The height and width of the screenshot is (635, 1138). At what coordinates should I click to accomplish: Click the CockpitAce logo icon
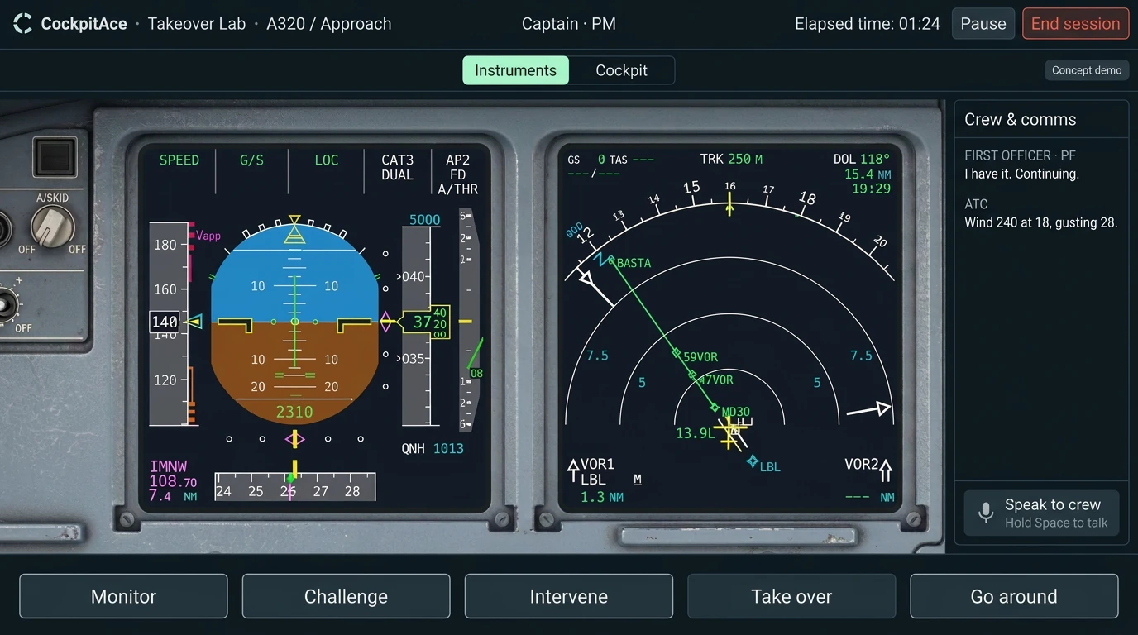tap(23, 24)
